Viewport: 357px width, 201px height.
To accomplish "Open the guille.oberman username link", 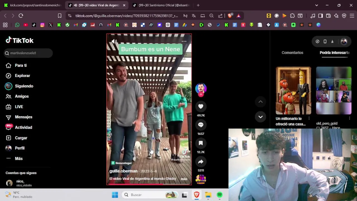I will [123, 171].
